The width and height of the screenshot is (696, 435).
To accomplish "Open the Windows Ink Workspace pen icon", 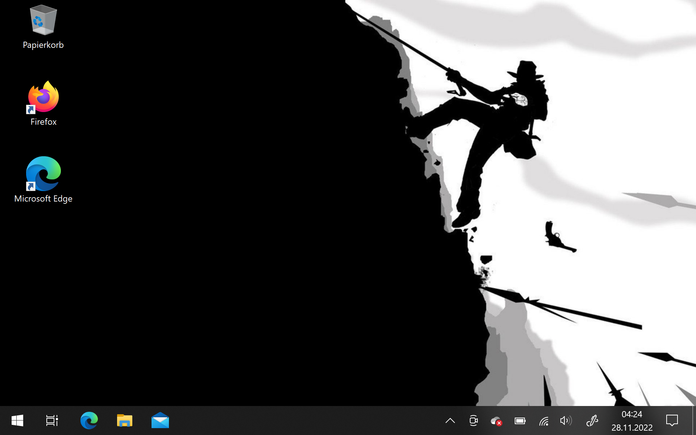I will coord(592,420).
